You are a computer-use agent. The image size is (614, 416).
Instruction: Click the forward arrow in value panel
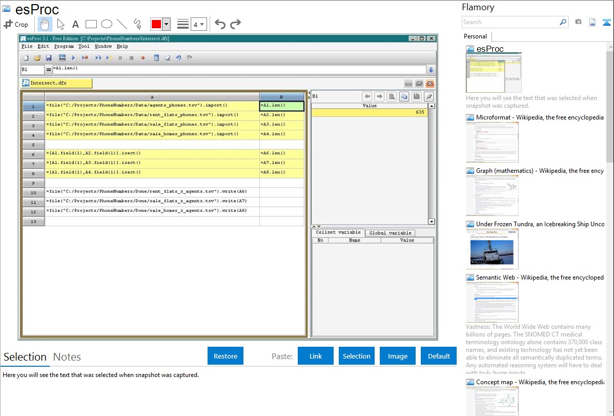pos(379,96)
